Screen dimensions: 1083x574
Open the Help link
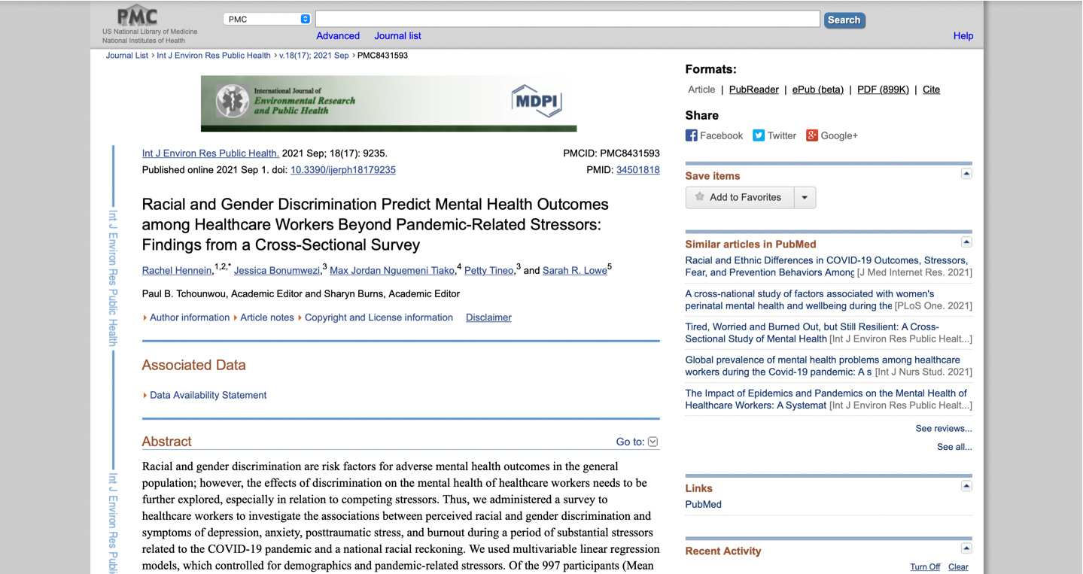(x=963, y=35)
